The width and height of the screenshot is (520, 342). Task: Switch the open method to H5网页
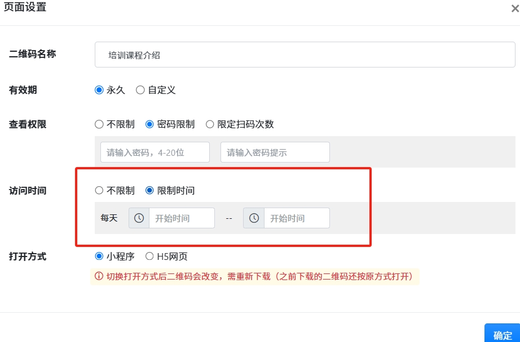149,256
